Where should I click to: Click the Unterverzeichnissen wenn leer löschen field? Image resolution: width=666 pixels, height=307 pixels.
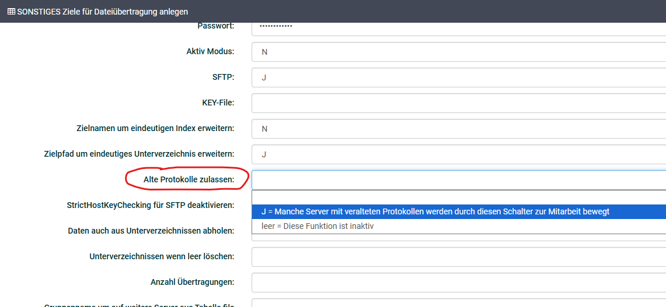458,257
